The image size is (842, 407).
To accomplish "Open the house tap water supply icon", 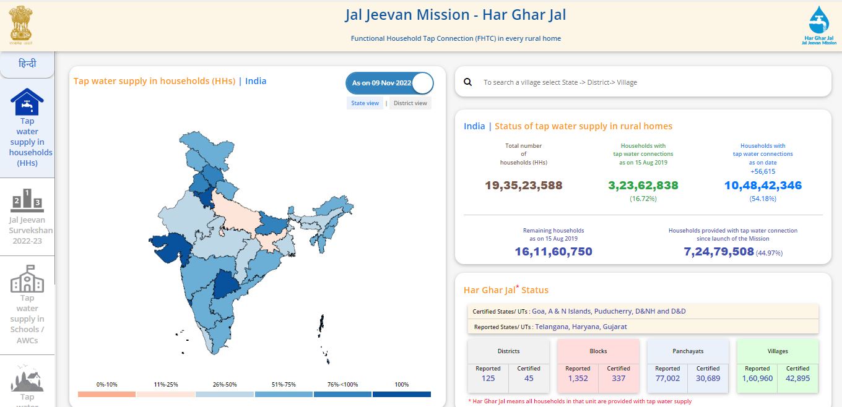I will pos(27,101).
